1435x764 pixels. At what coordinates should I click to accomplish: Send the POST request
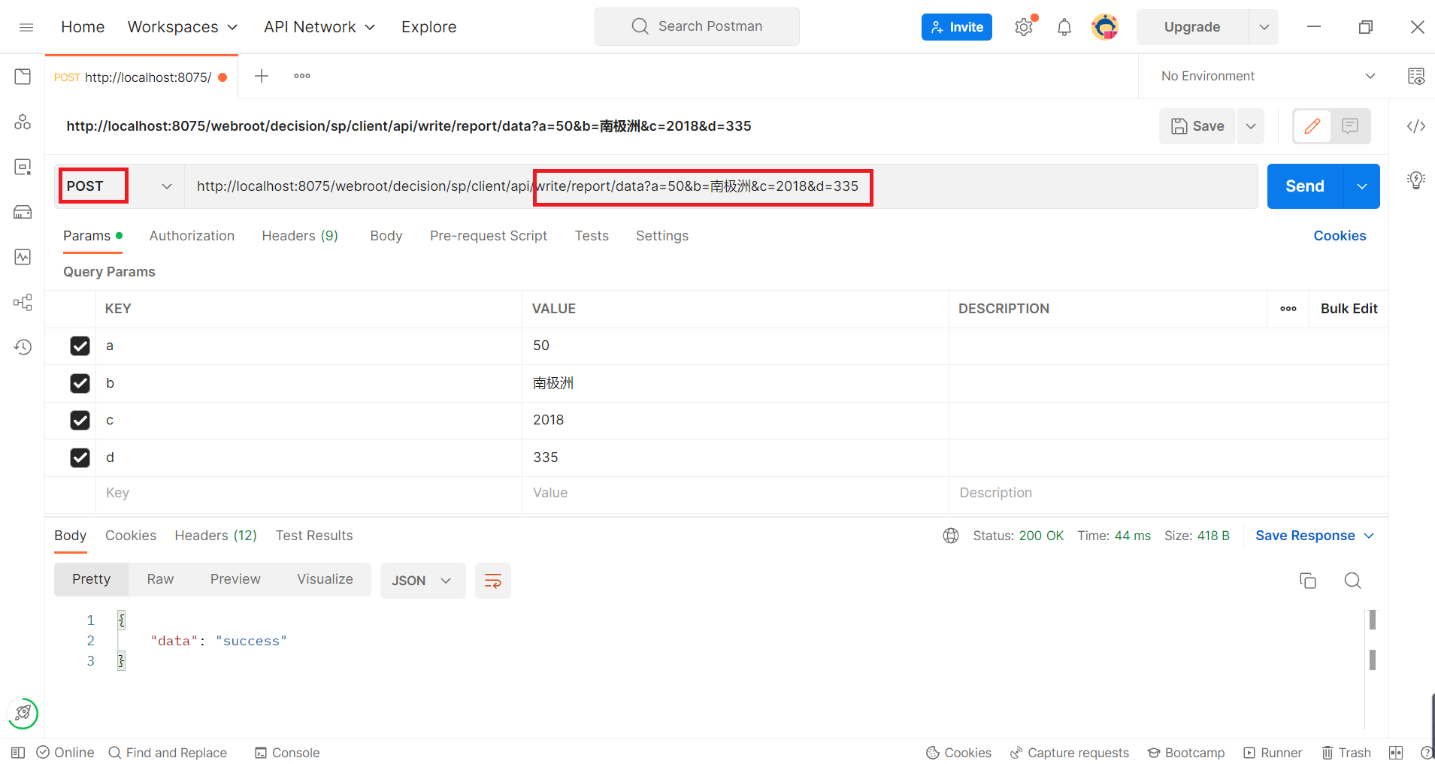1305,186
